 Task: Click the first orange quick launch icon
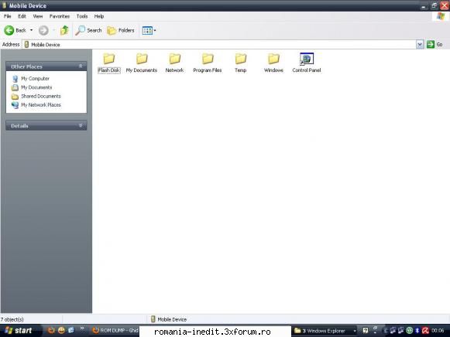pos(51,331)
